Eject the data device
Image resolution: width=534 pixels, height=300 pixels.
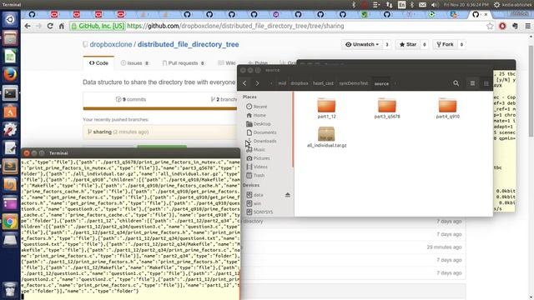point(287,195)
